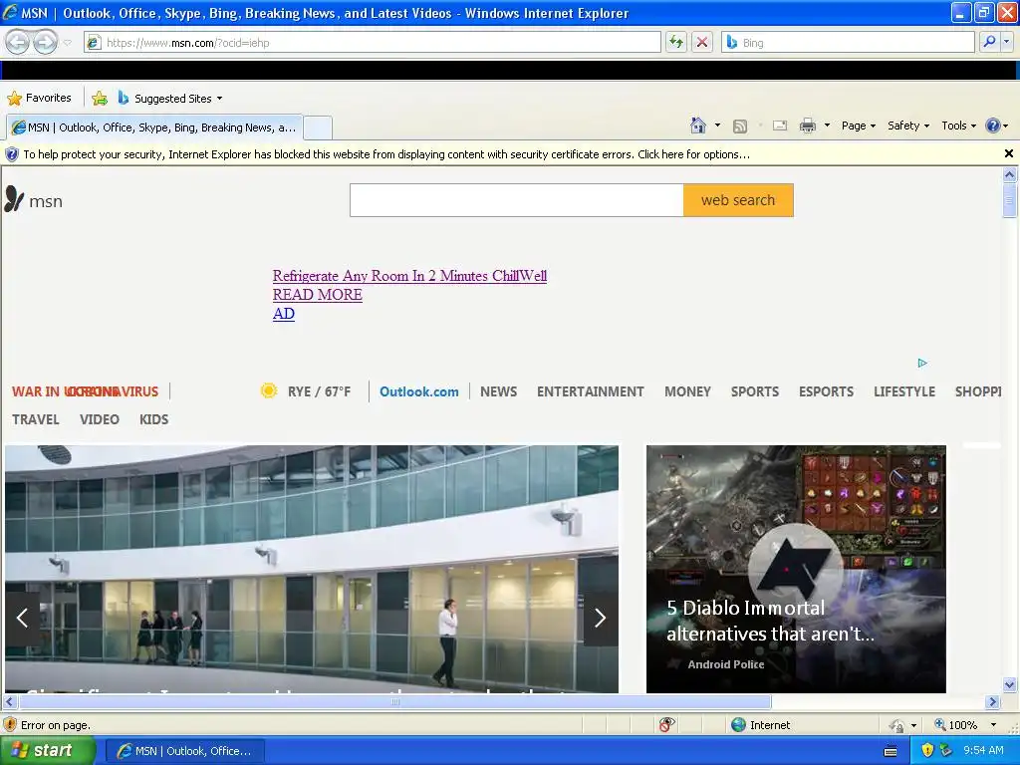The width and height of the screenshot is (1020, 765).
Task: Go to VIDEO section
Action: 100,419
